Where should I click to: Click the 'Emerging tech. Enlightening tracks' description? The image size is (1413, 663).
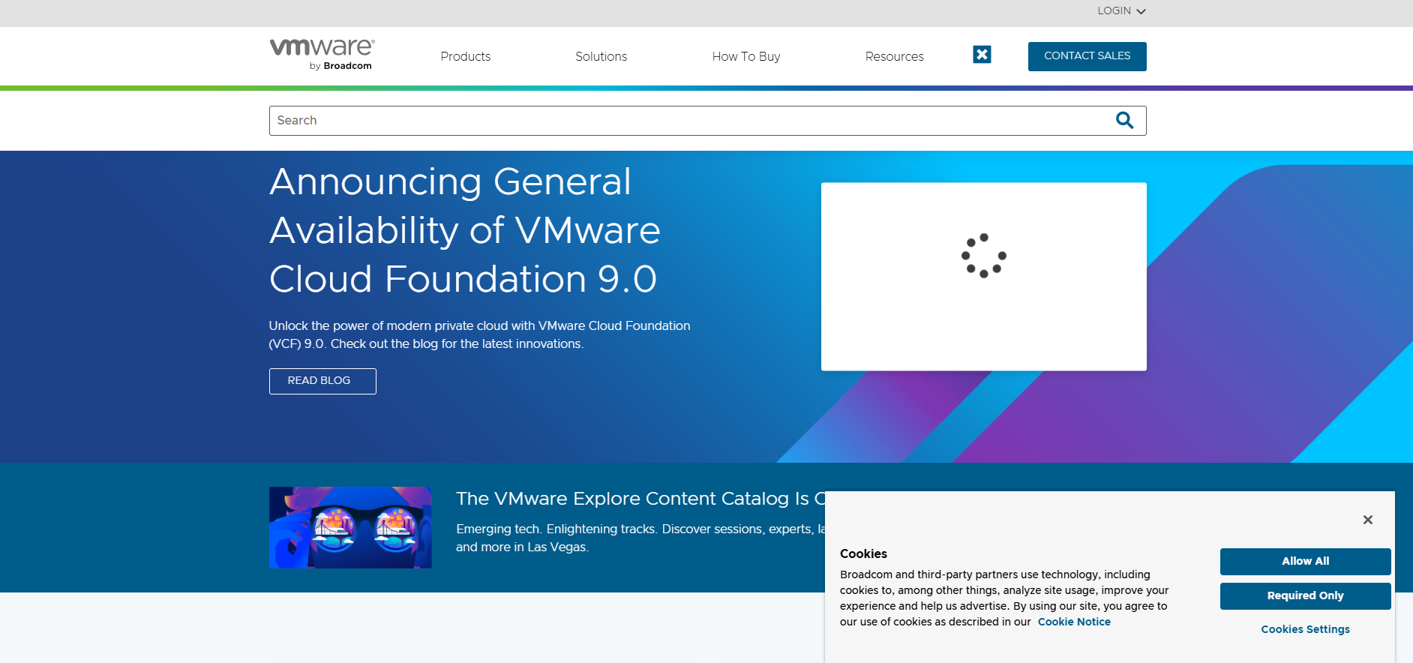640,538
